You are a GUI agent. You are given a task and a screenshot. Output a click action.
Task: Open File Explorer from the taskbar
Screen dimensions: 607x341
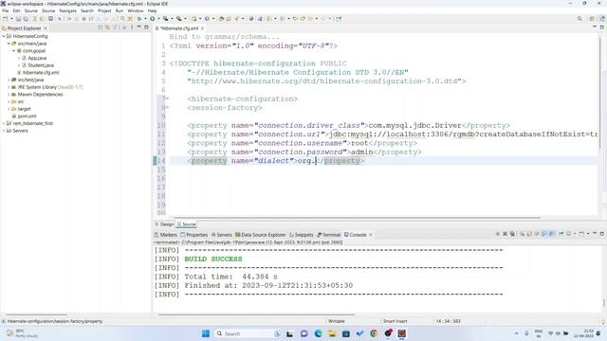point(332,333)
